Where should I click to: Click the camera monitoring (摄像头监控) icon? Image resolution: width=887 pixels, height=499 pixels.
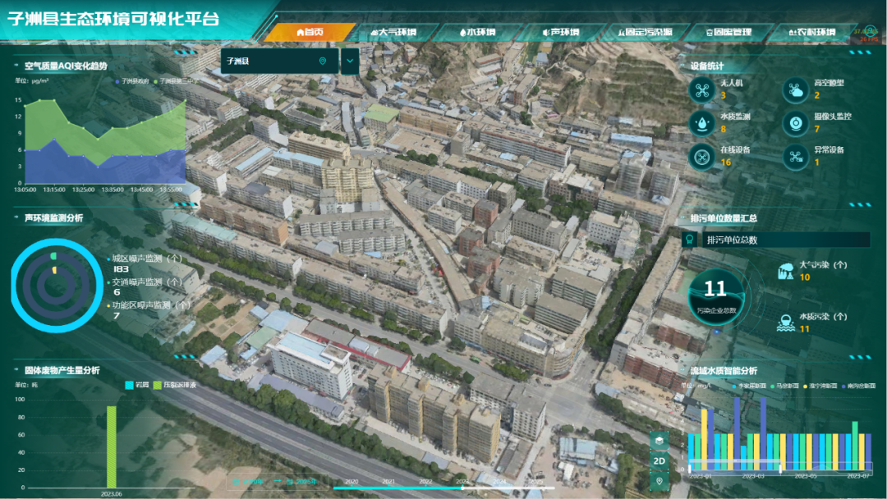tap(795, 122)
